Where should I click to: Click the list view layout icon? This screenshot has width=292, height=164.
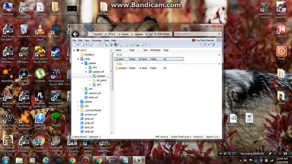(x=204, y=45)
